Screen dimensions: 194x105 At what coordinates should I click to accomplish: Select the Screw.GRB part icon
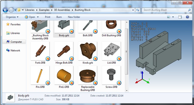(111, 75)
